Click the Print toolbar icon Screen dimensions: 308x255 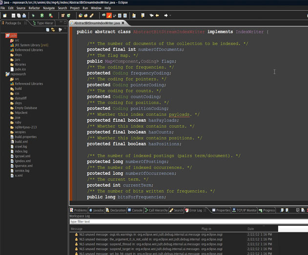[24, 15]
